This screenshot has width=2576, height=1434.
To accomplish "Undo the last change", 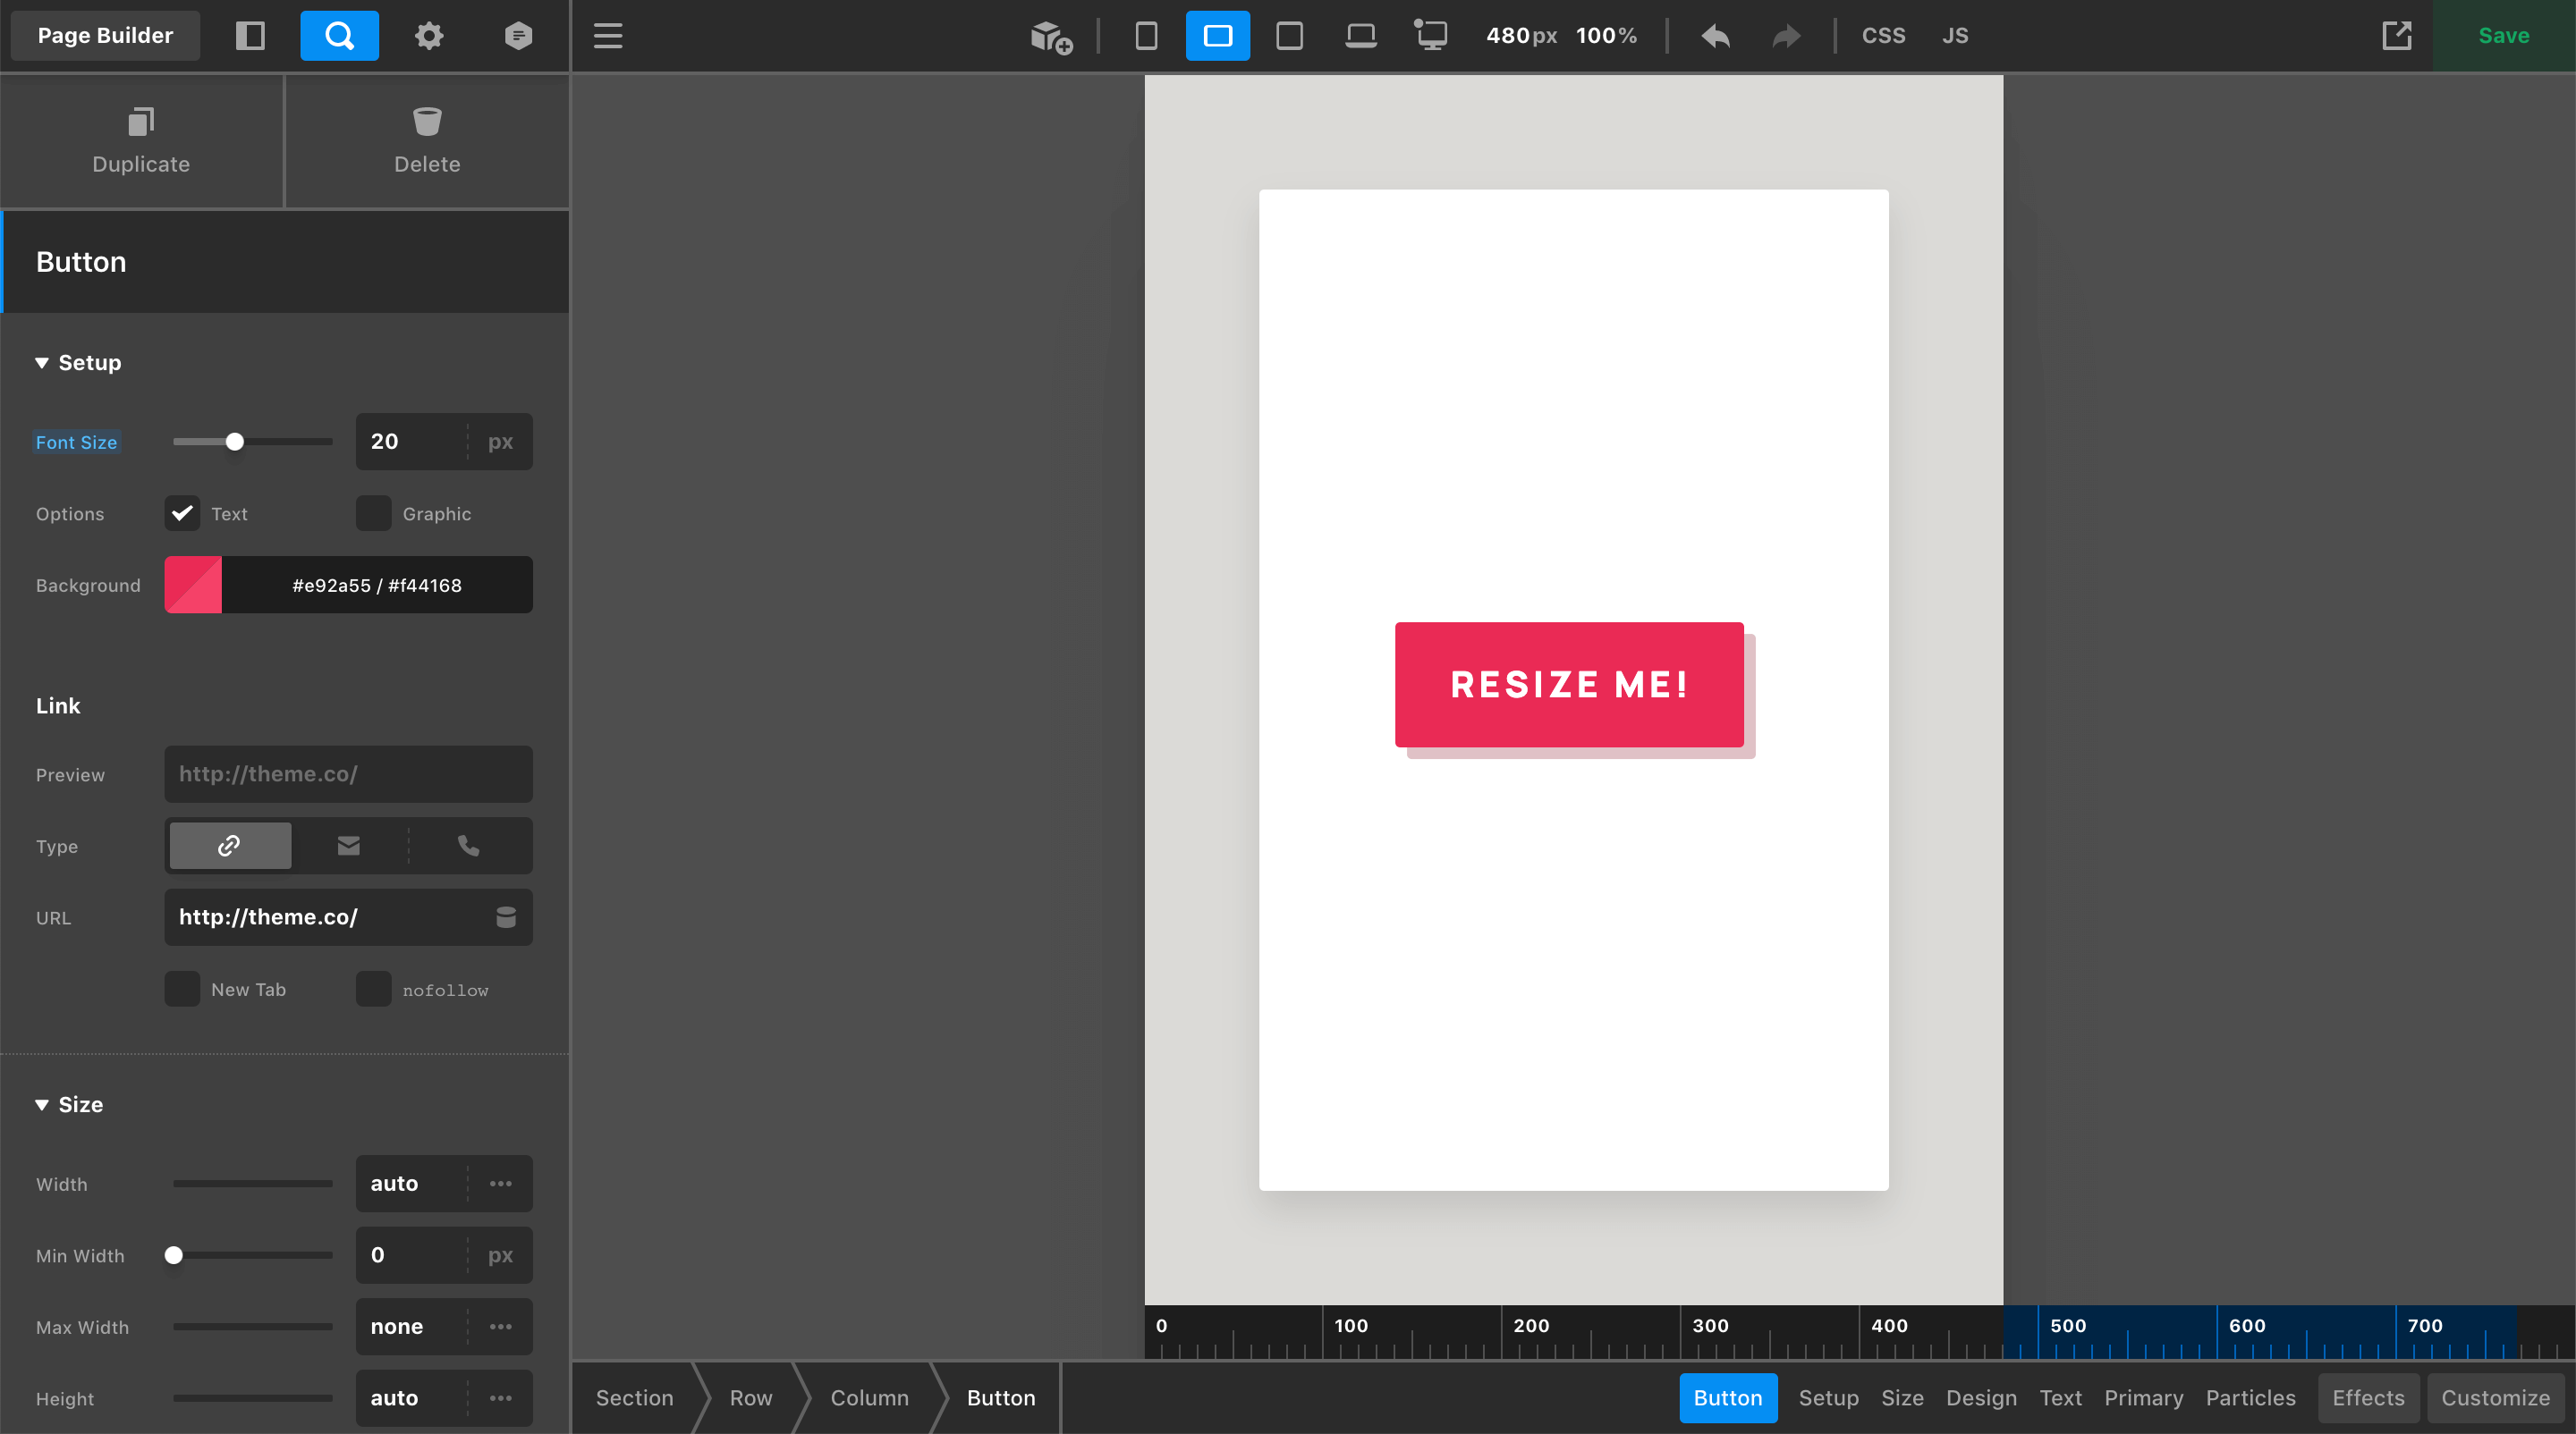I will (x=1714, y=35).
